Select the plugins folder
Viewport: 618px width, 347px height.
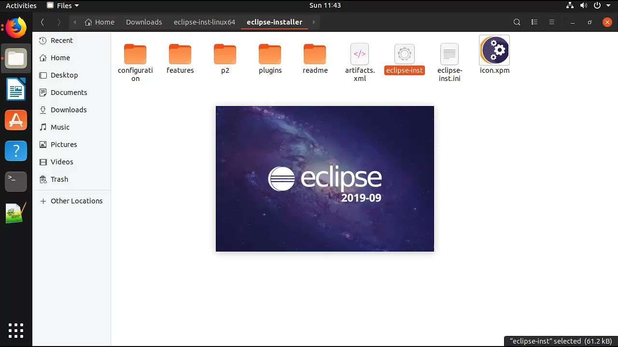[x=270, y=59]
